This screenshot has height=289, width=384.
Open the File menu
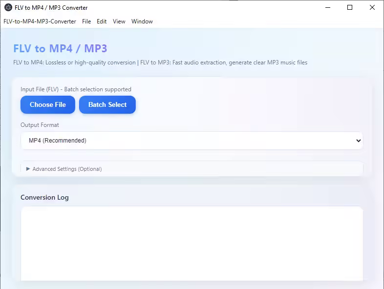[86, 21]
